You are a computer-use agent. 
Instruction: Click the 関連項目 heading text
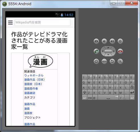30,71
